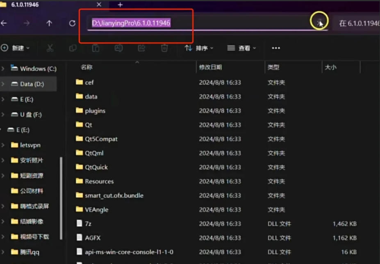Click the cef folder icon

79,82
